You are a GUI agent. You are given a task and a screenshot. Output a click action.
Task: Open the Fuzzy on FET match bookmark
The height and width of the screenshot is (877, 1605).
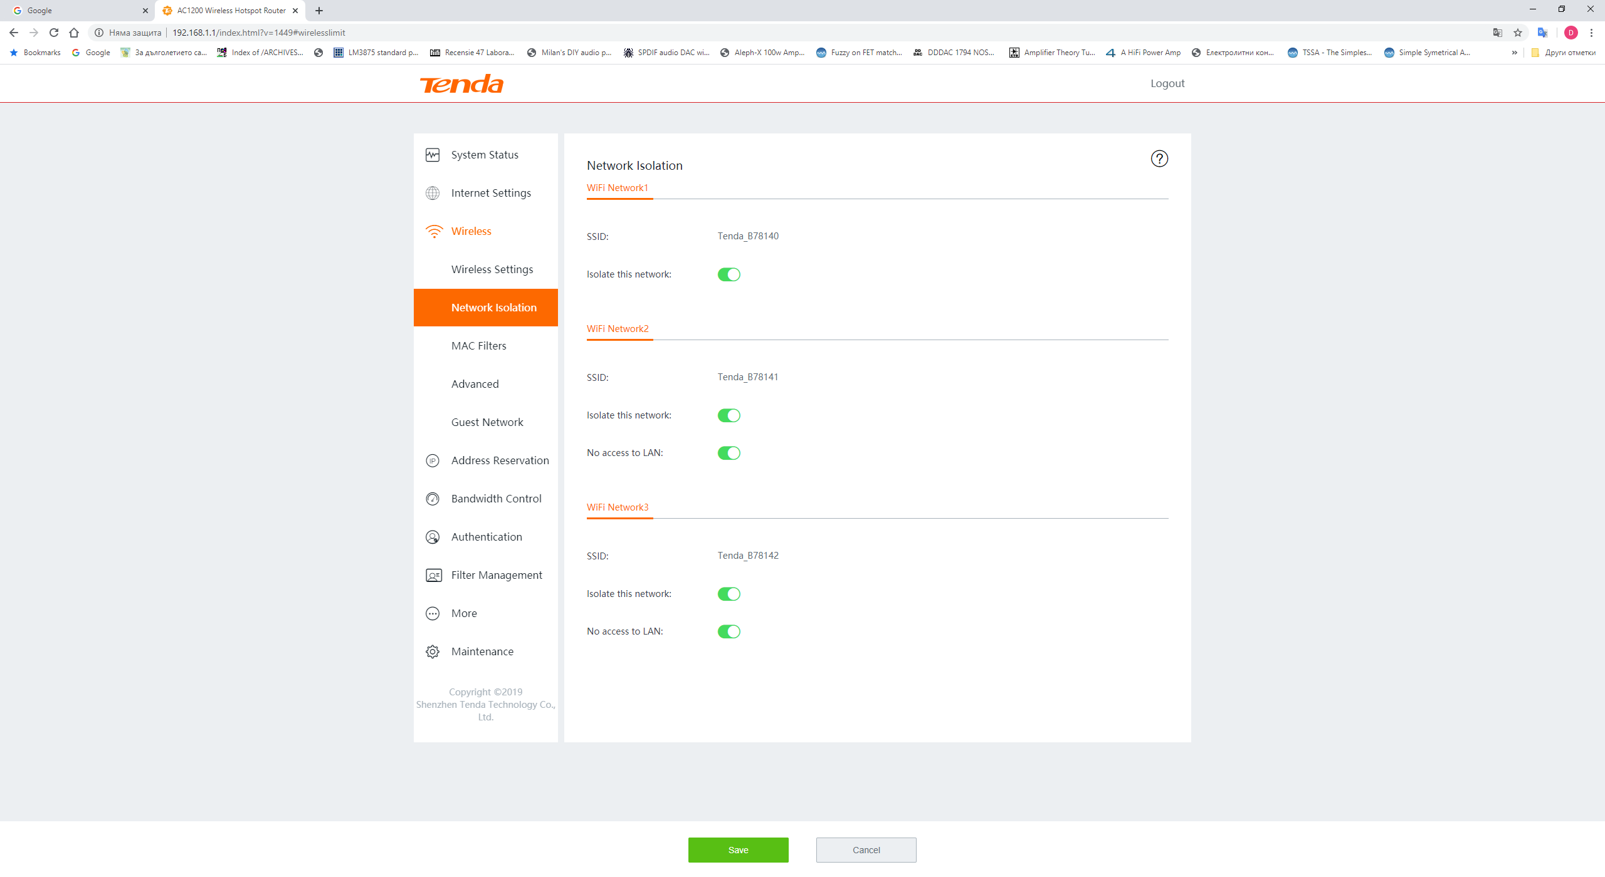click(x=860, y=53)
